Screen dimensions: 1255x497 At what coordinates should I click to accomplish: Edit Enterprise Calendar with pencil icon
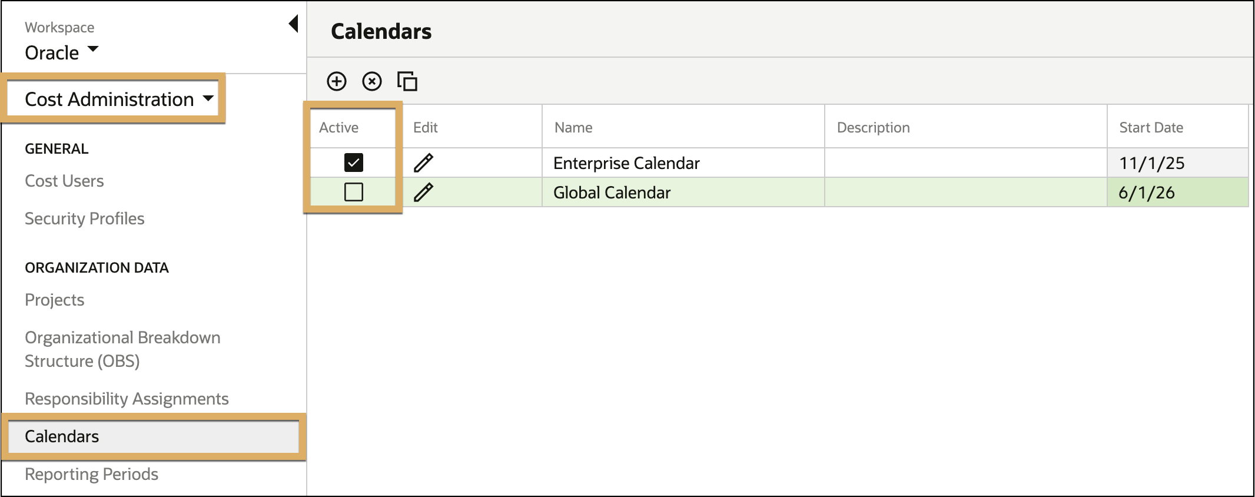coord(423,163)
